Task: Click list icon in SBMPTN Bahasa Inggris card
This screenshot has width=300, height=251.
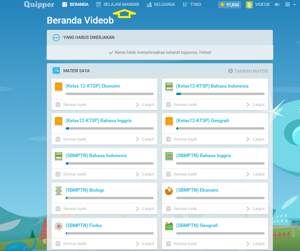Action: [168, 174]
